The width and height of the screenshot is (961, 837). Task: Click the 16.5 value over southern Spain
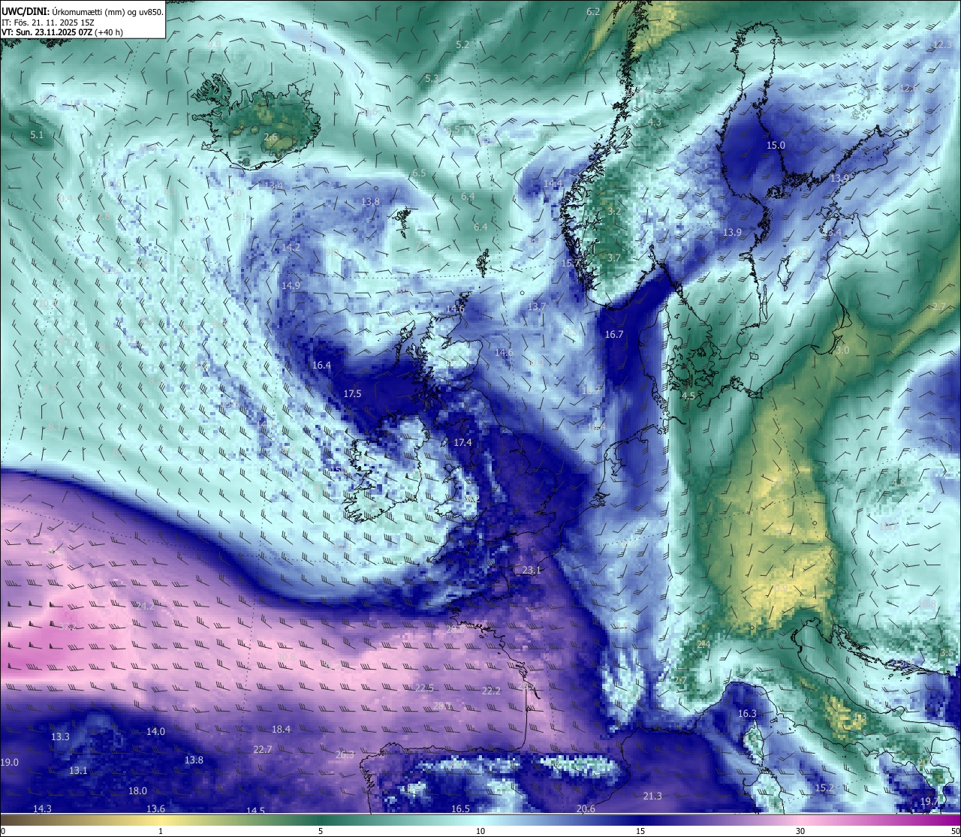click(460, 808)
